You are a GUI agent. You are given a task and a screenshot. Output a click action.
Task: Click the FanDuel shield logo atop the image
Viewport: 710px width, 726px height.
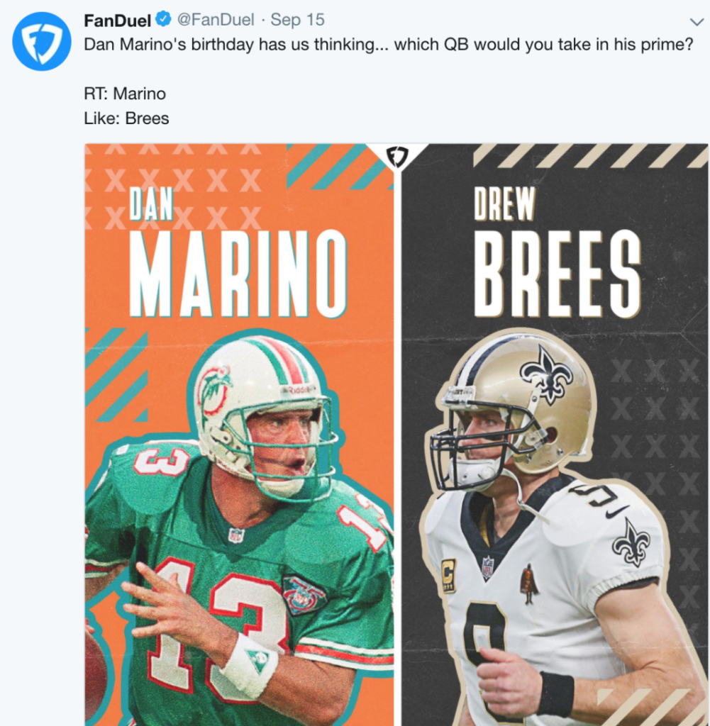click(397, 157)
